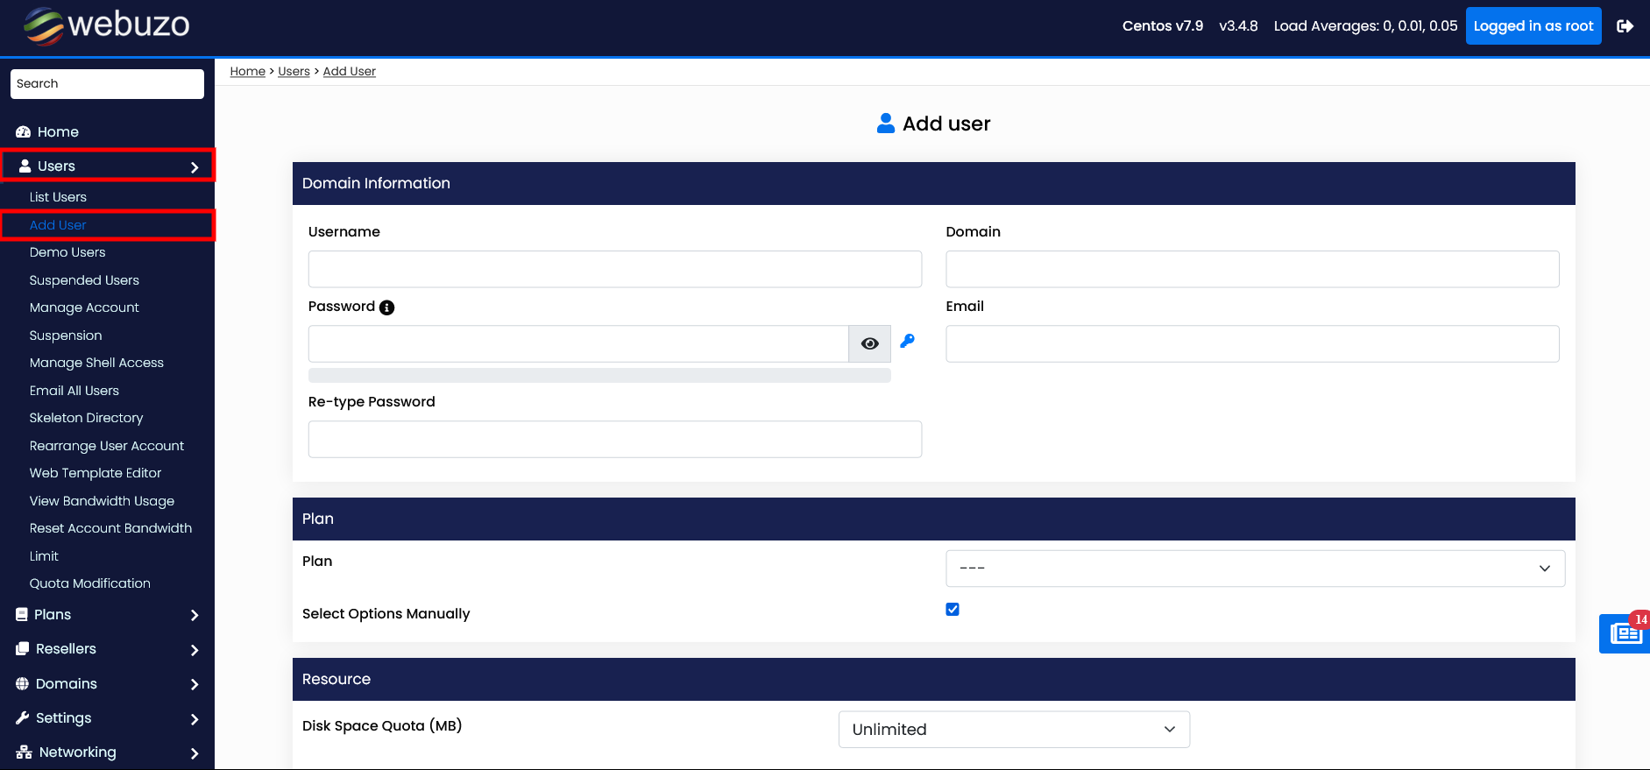Click the Webuzo logo
The height and width of the screenshot is (770, 1650).
point(107,25)
